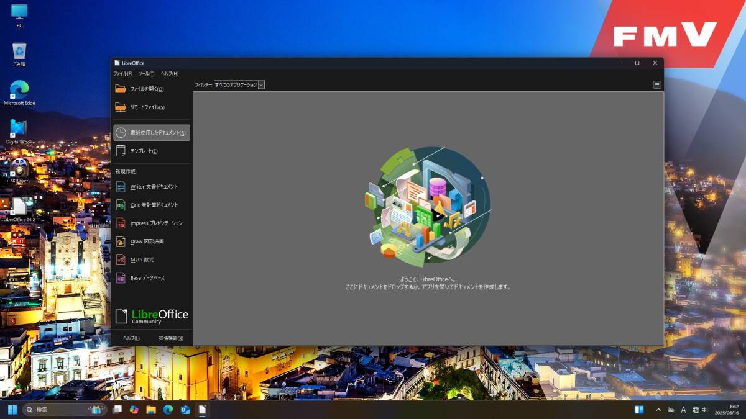Click the cloud sync tray icon
This screenshot has height=419, width=746.
[671, 410]
